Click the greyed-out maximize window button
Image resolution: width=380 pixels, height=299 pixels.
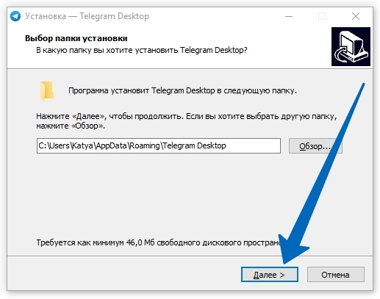point(322,16)
